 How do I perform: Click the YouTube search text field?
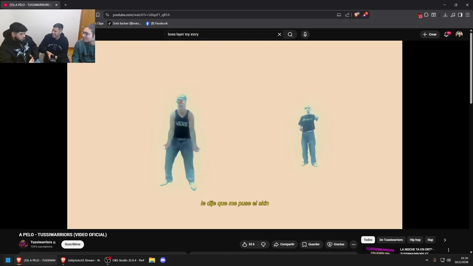coord(221,34)
